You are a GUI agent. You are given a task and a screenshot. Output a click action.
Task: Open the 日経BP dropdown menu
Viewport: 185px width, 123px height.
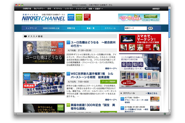99,9
